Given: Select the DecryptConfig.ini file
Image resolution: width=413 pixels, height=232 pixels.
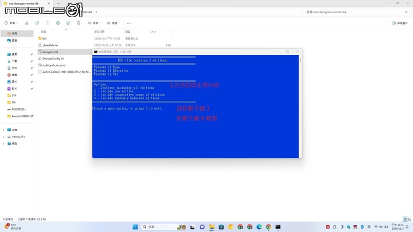Looking at the screenshot, I should [51, 58].
